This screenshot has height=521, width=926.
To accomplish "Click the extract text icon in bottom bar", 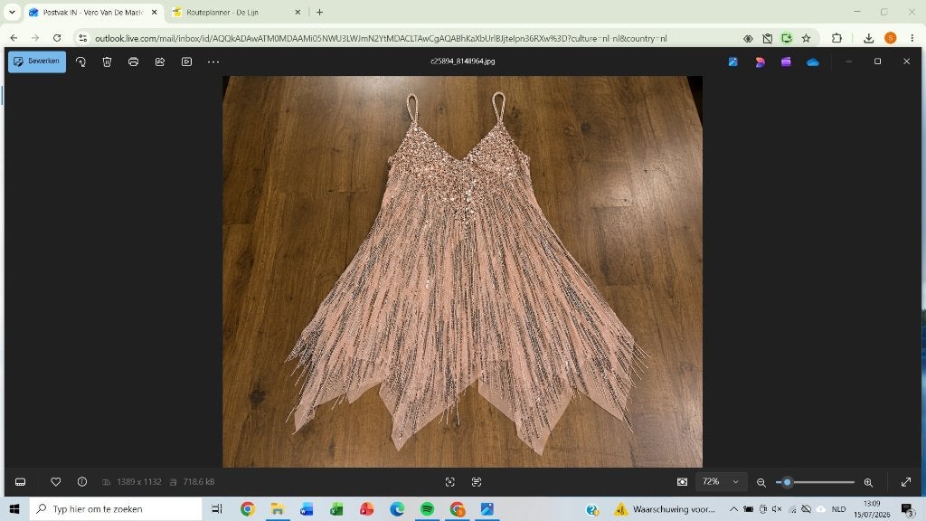I will tap(477, 482).
